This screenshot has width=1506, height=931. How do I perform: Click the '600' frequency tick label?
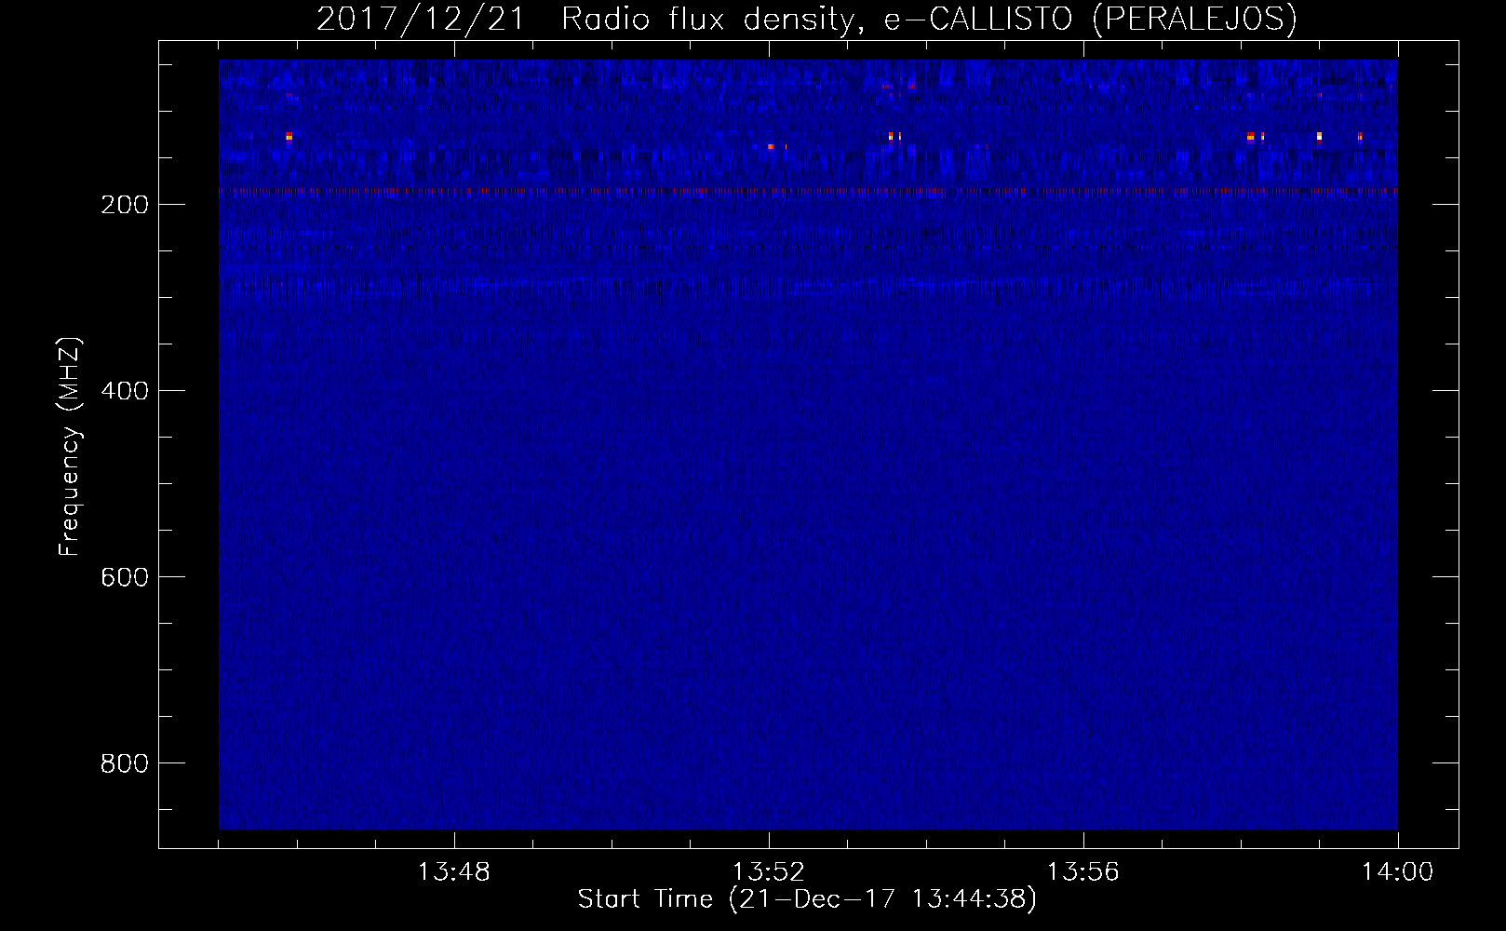124,576
